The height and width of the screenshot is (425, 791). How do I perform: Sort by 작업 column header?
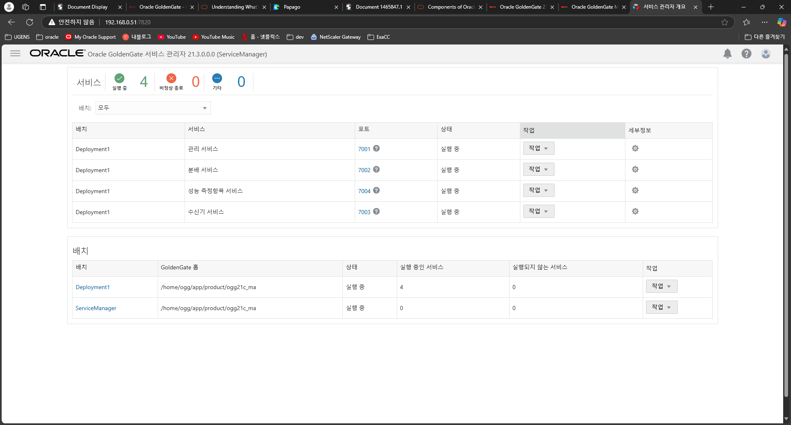coord(573,130)
